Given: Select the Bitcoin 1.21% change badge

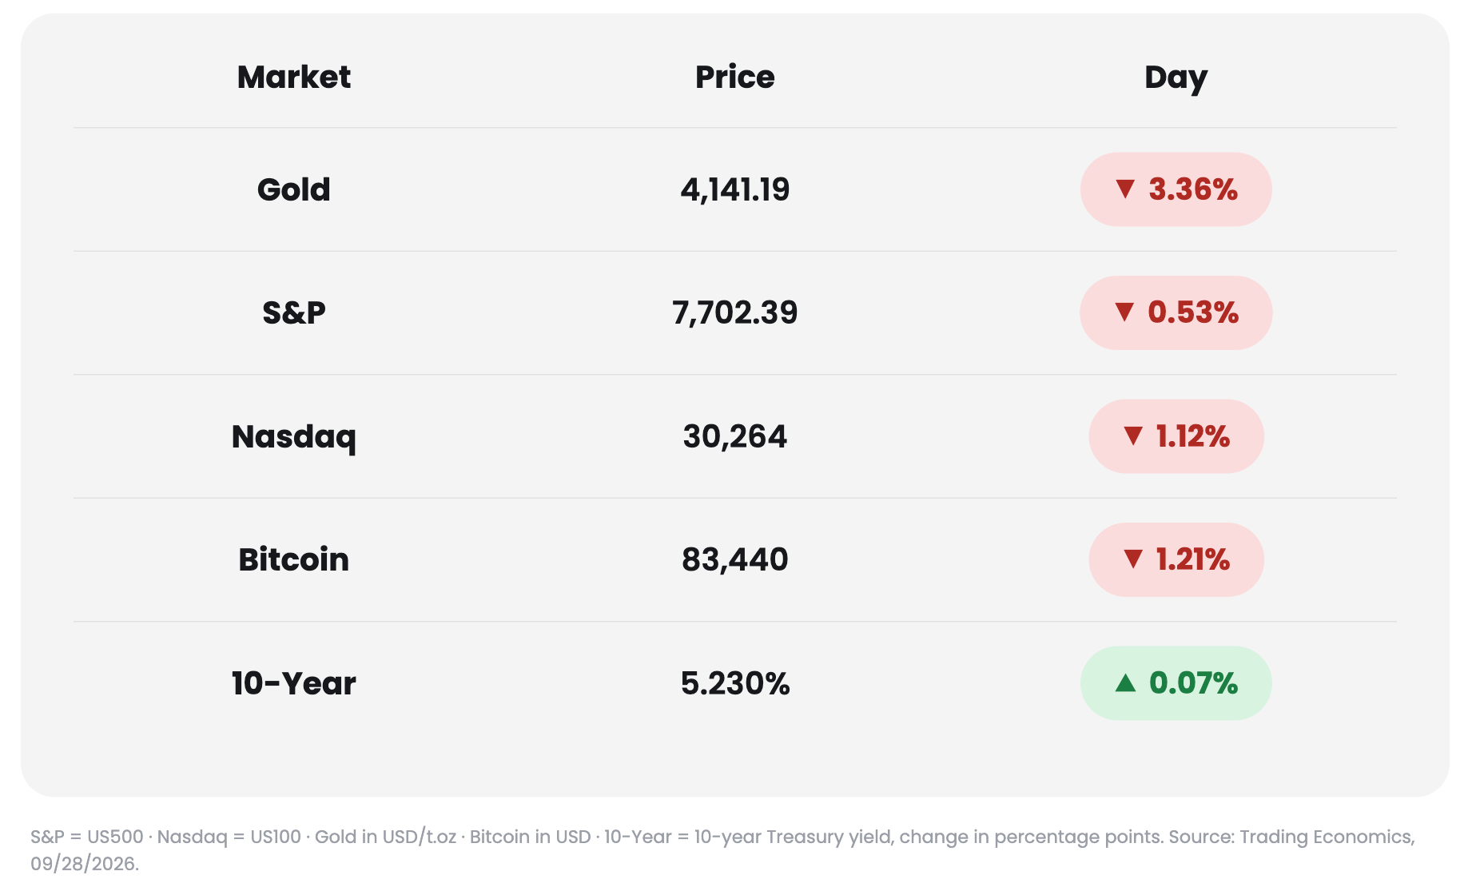Looking at the screenshot, I should (1176, 559).
